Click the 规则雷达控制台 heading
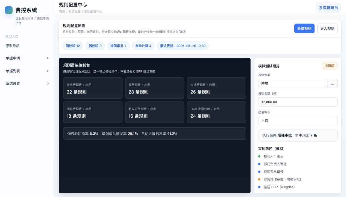Viewport: 346px width, 197px height. (77, 65)
